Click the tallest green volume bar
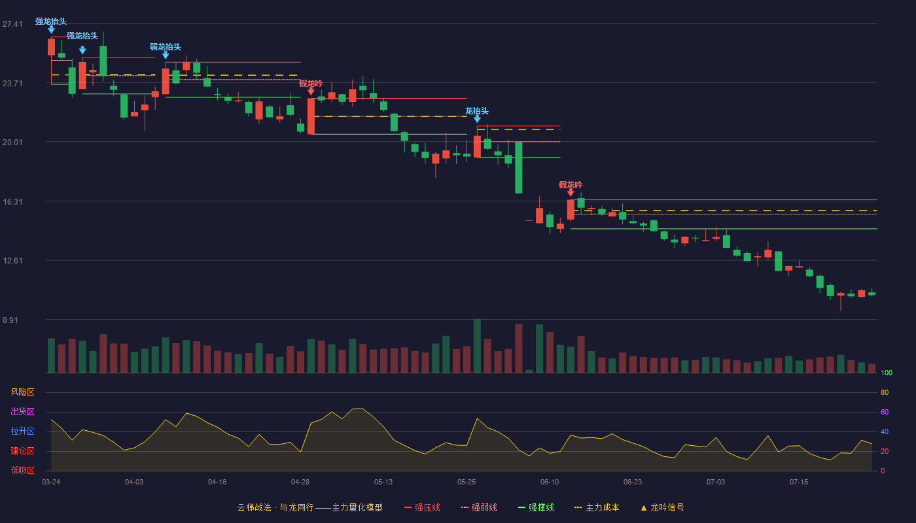 (x=477, y=346)
